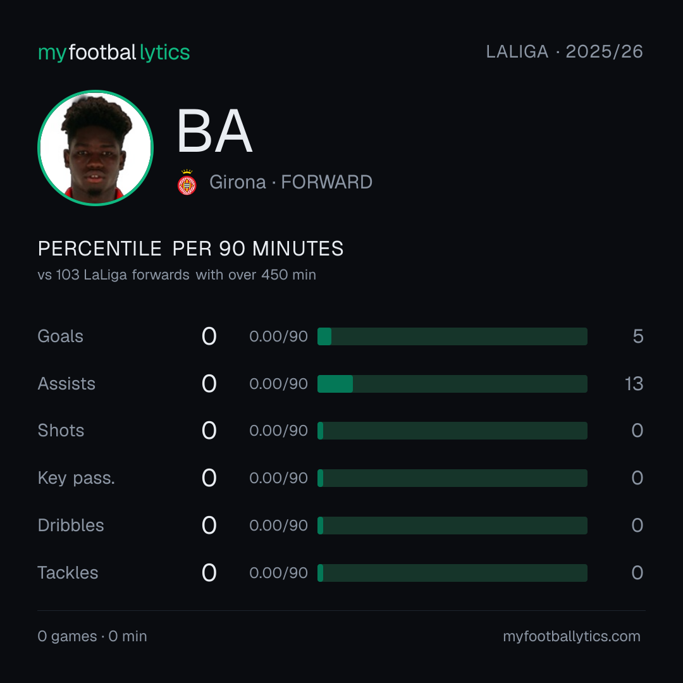Click the Assists percentile bar
The image size is (683, 683).
(452, 384)
